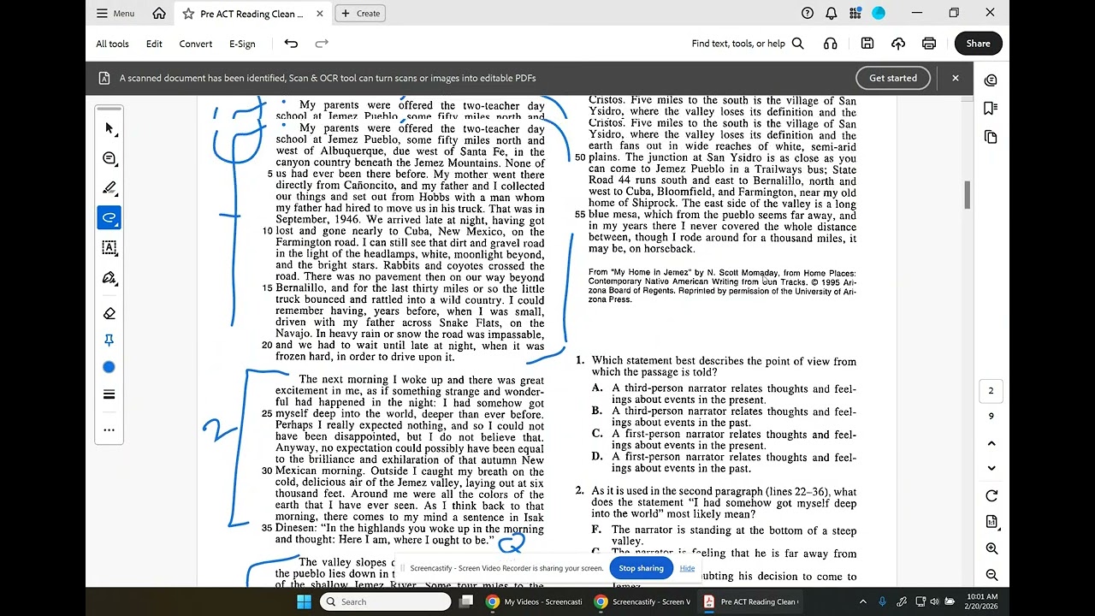Select the Fill & Sign pen tool
This screenshot has height=616, width=1095.
coord(109,278)
